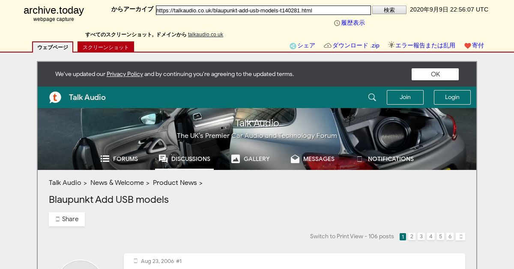Click the next page arrow icon
This screenshot has height=269, width=514.
pyautogui.click(x=460, y=237)
